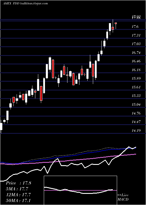Click the '12MA : 17.7' readout

pos(18,195)
